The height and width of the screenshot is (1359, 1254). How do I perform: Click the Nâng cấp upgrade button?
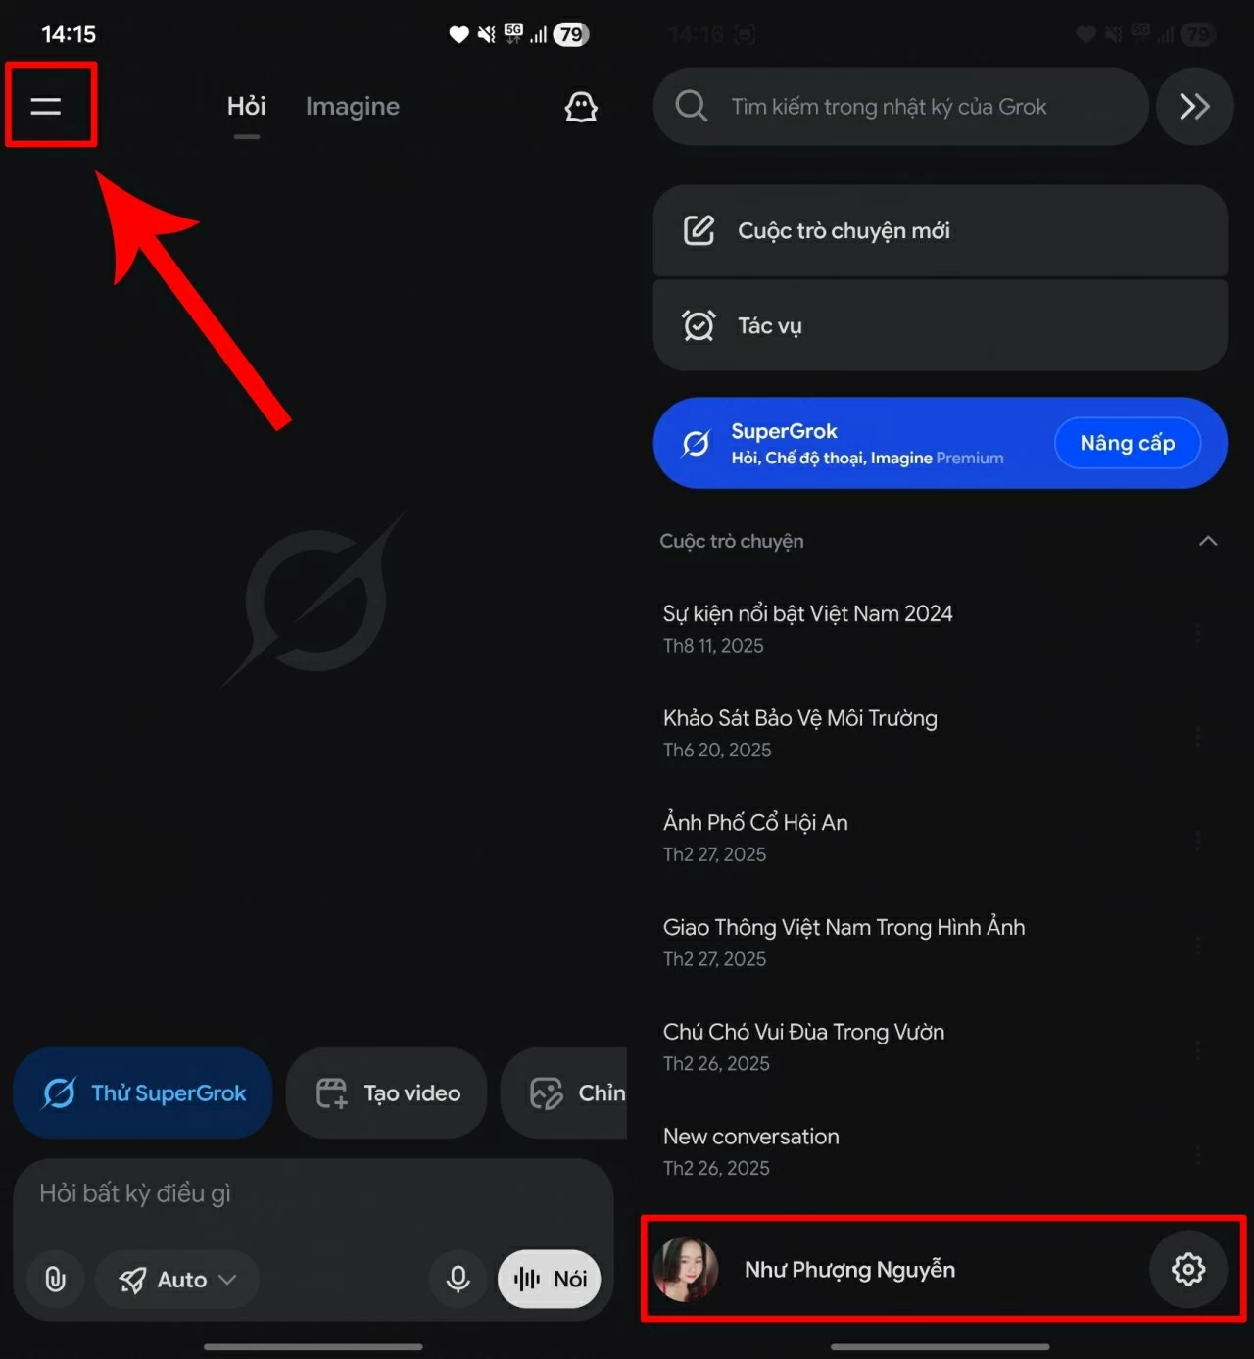click(x=1128, y=443)
